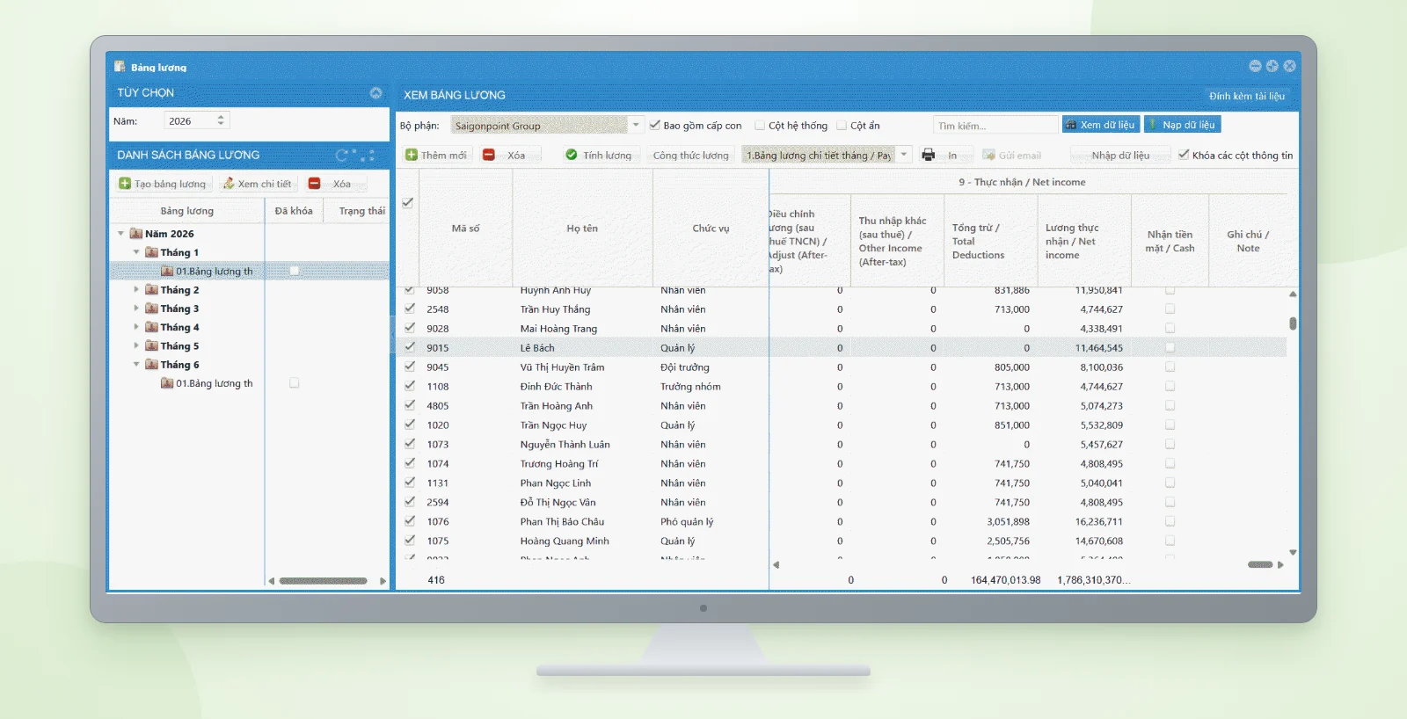The width and height of the screenshot is (1407, 719).
Task: Click the Tháng 3 folder icon
Action: tap(152, 309)
